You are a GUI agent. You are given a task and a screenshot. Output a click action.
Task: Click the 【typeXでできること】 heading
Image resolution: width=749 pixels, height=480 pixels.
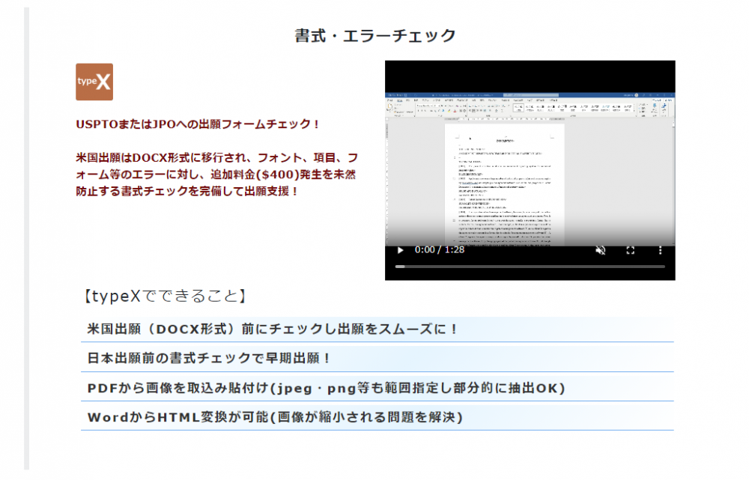165,296
